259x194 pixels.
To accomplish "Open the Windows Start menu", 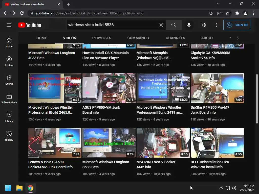I will (x=8, y=188).
